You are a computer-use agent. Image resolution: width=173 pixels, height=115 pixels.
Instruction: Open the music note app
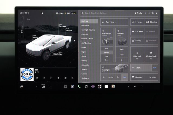[86, 87]
